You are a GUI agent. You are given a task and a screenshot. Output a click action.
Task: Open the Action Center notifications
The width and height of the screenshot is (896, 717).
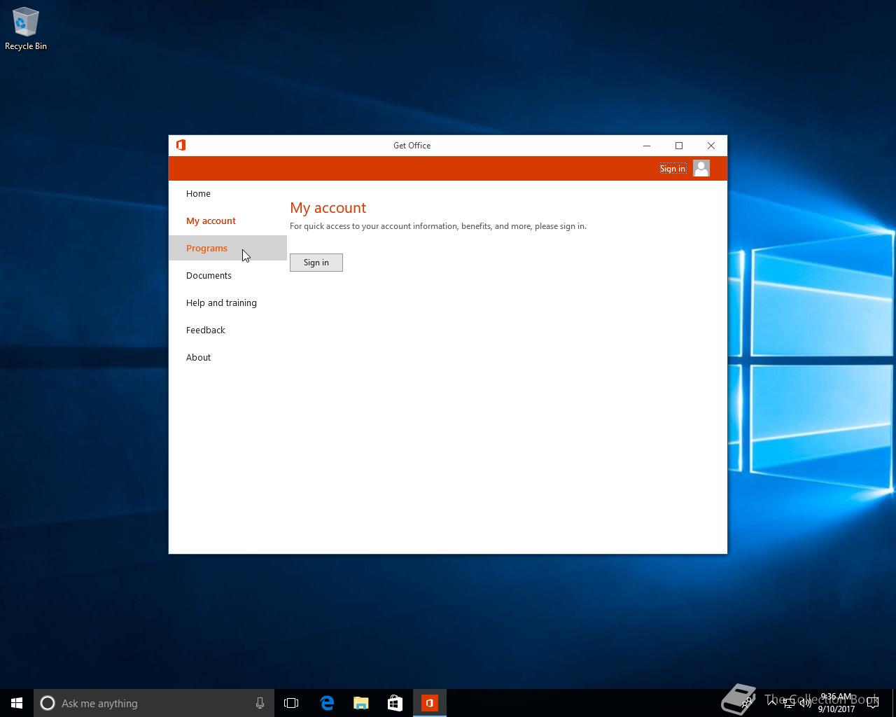pos(873,703)
